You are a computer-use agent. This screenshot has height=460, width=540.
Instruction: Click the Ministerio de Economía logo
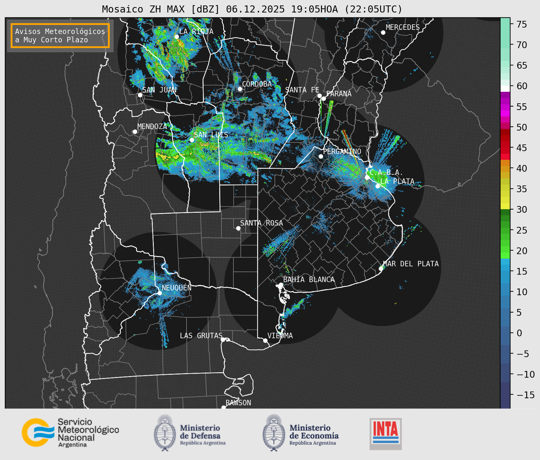(301, 433)
